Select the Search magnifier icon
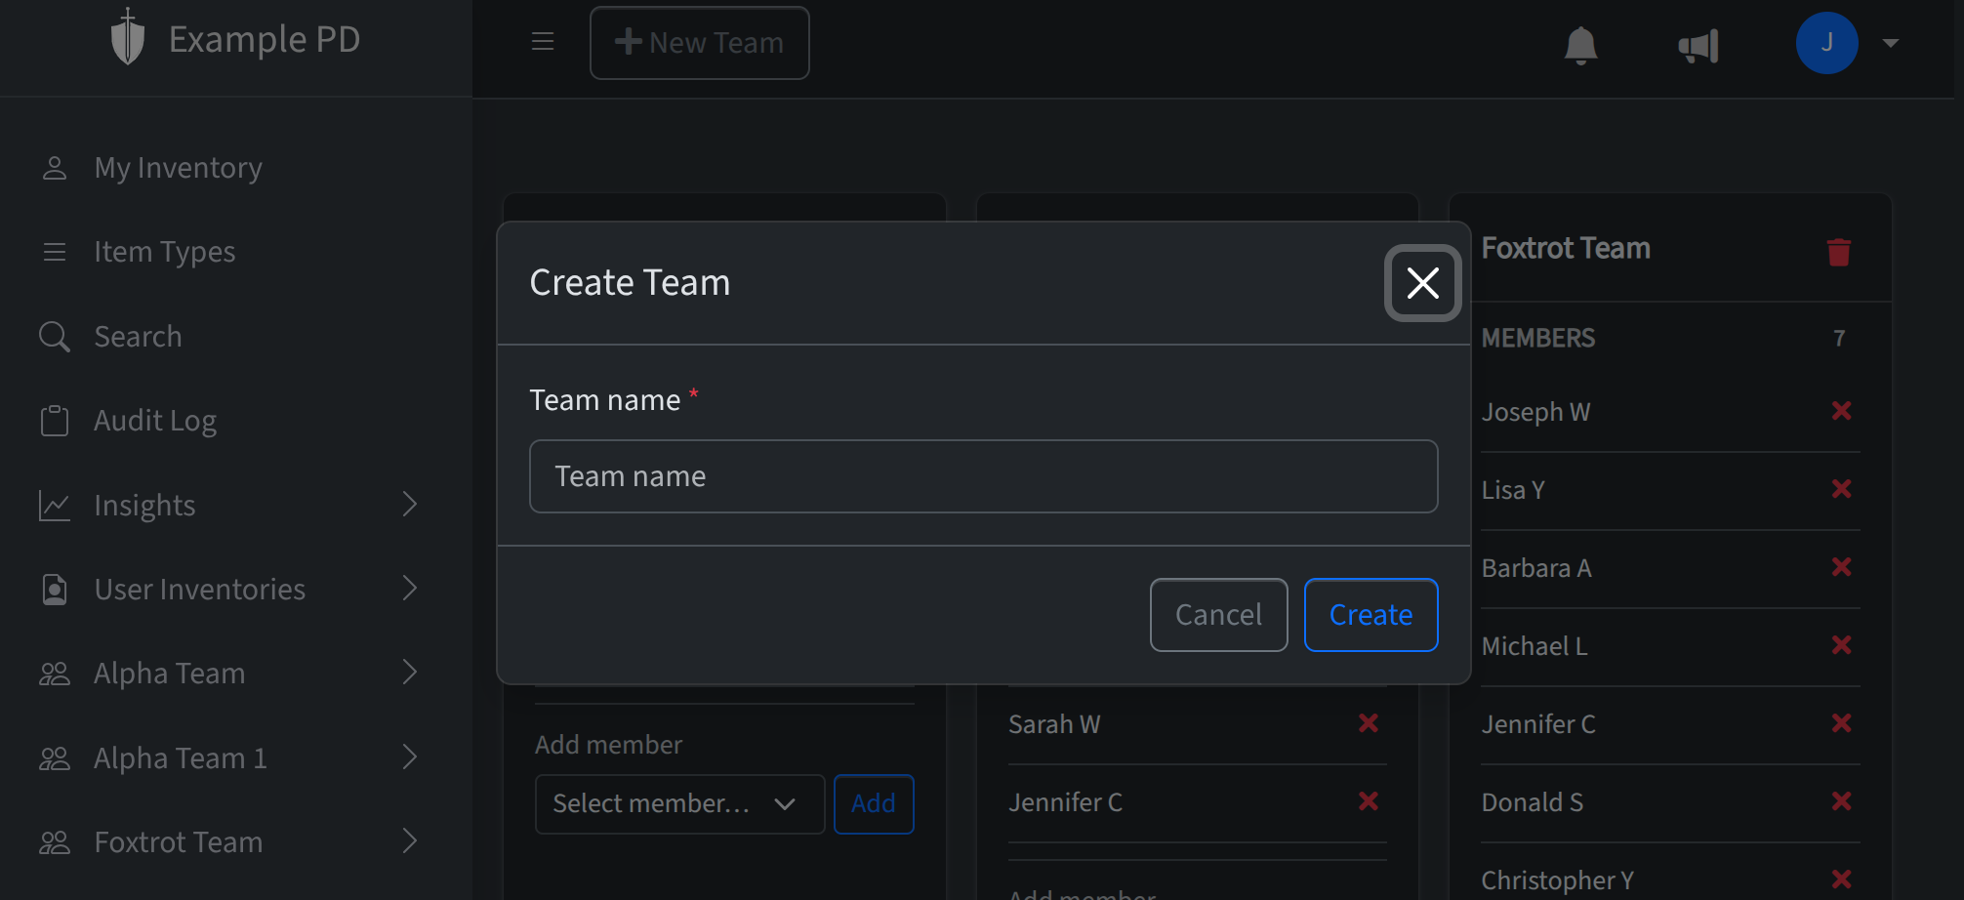 [x=55, y=336]
